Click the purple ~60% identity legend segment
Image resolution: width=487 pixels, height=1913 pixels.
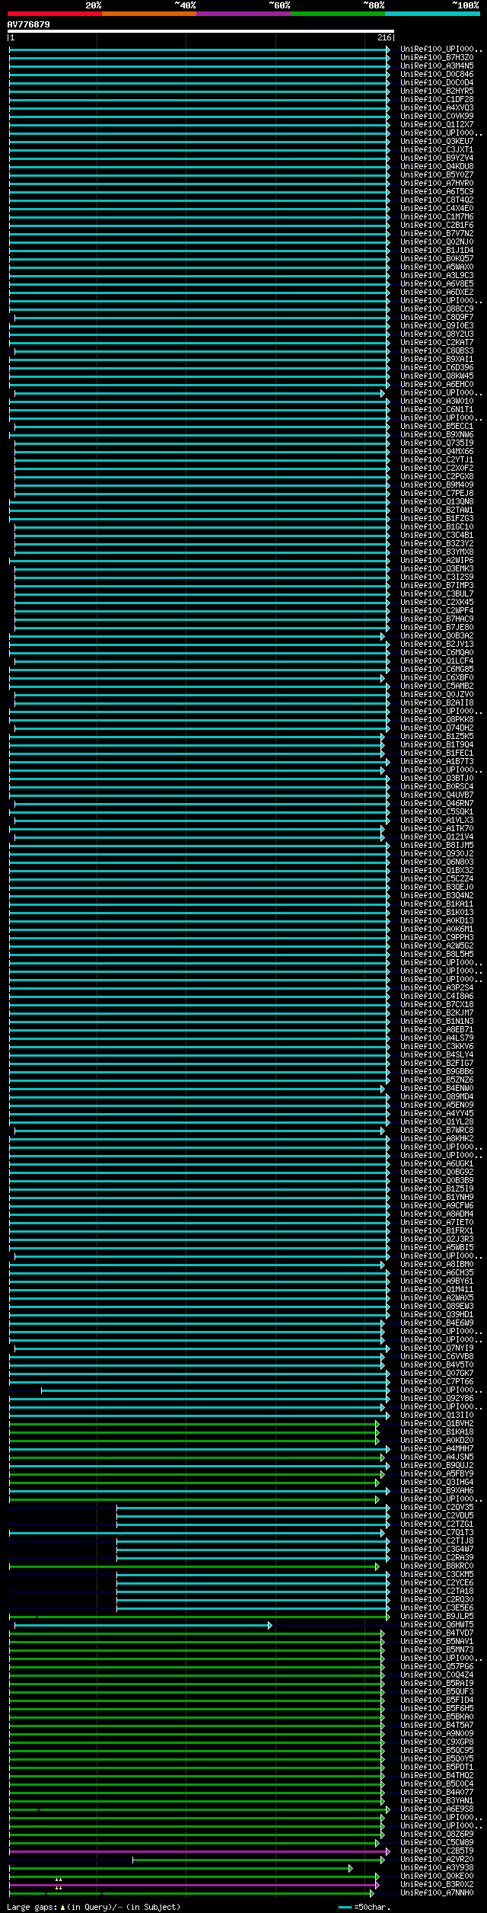[x=243, y=13]
